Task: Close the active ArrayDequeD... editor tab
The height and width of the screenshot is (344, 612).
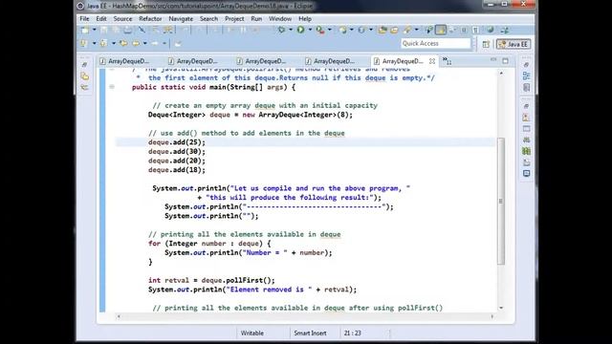Action: tap(432, 61)
